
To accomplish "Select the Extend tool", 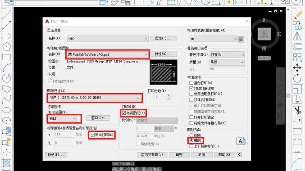I will 297,121.
